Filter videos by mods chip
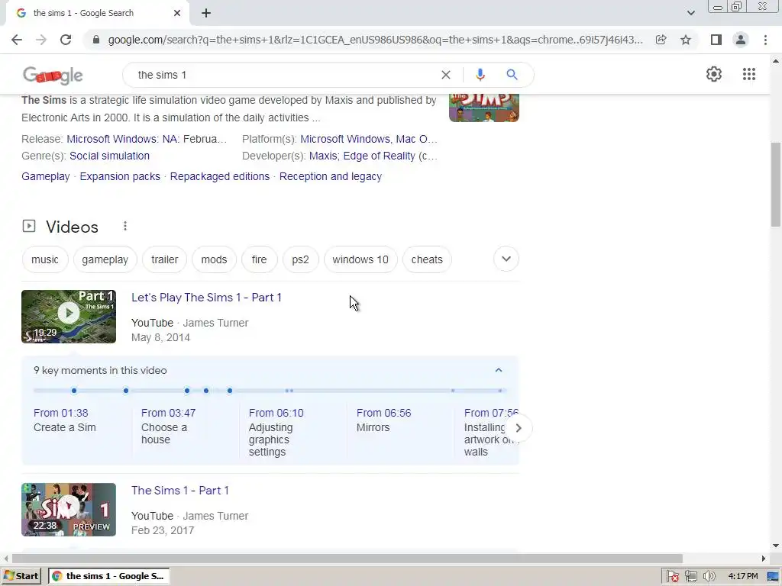This screenshot has width=782, height=586. tap(214, 259)
